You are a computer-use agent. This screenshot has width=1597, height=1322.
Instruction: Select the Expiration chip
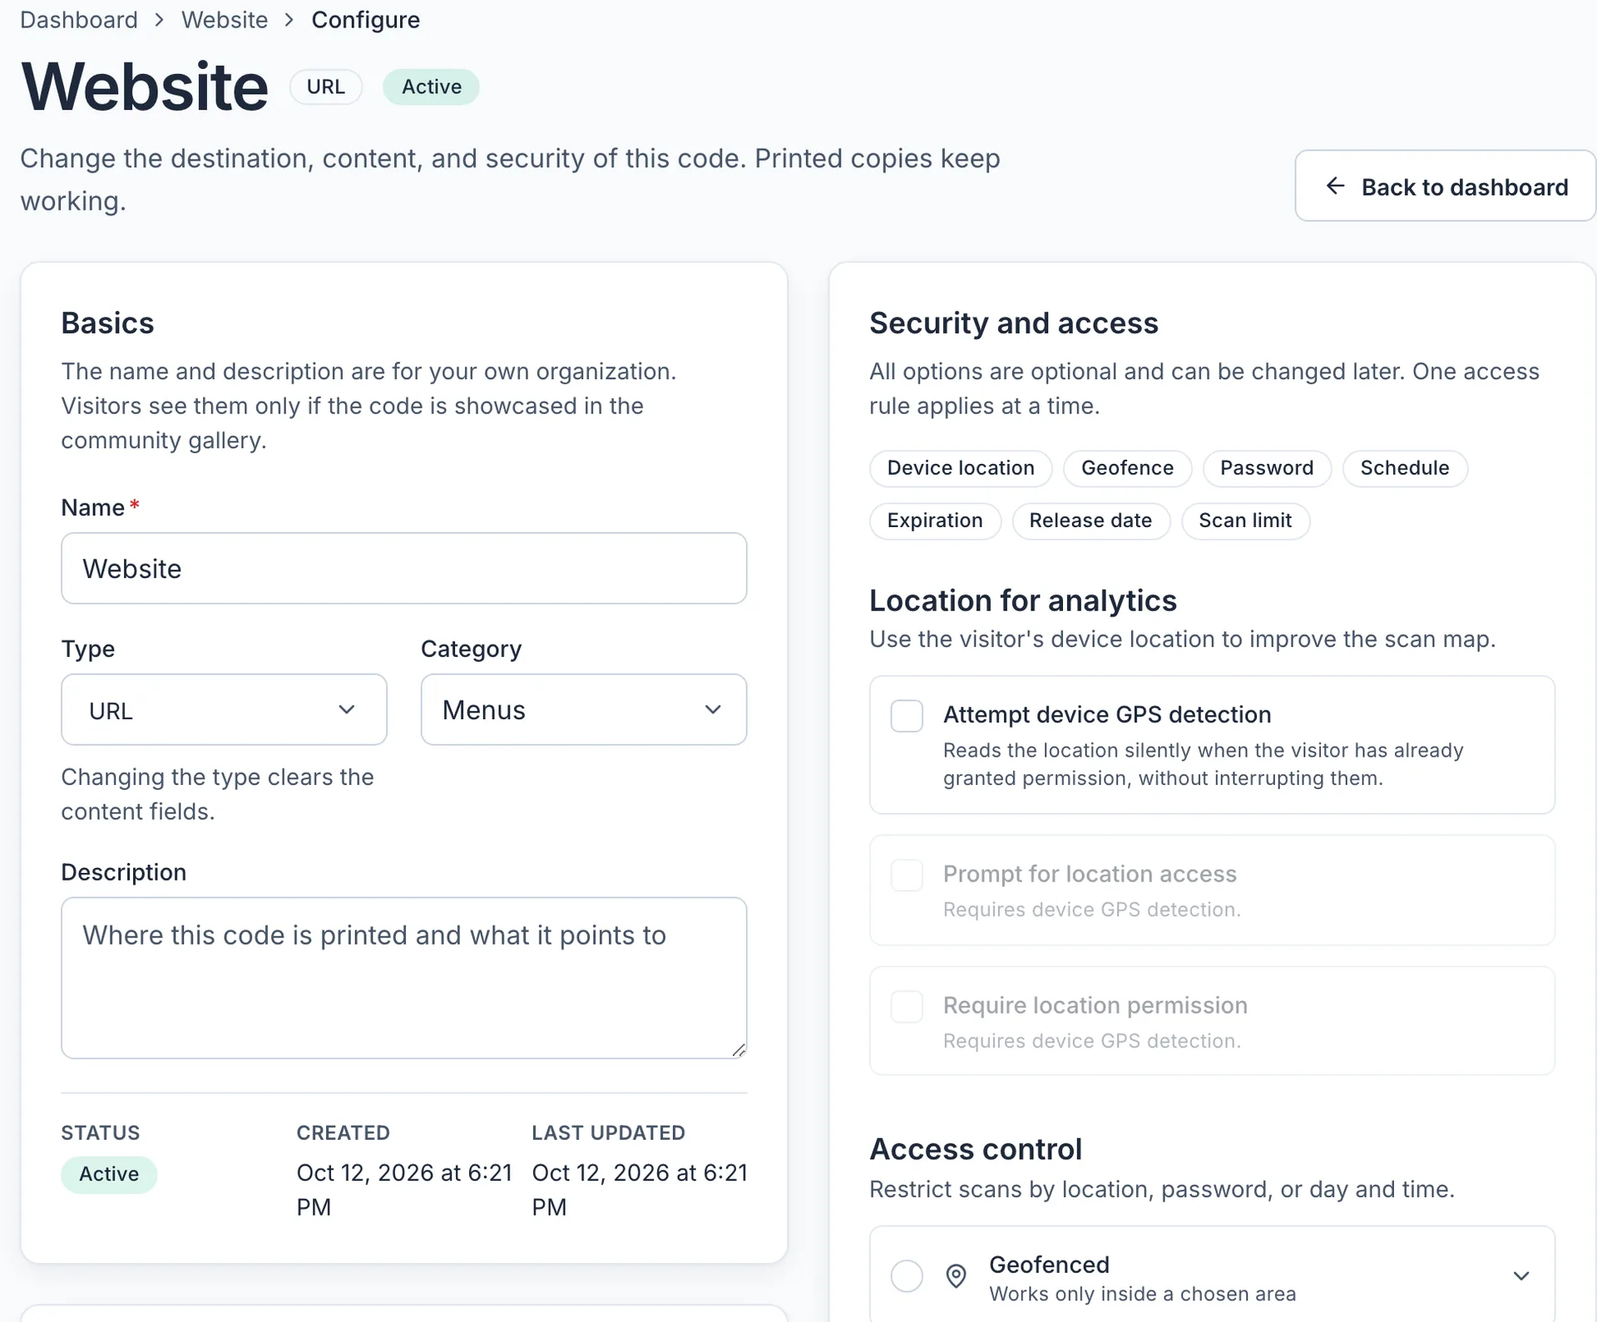(935, 520)
